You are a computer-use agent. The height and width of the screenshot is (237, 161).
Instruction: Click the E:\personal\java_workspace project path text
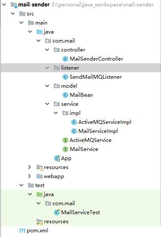click(x=103, y=5)
